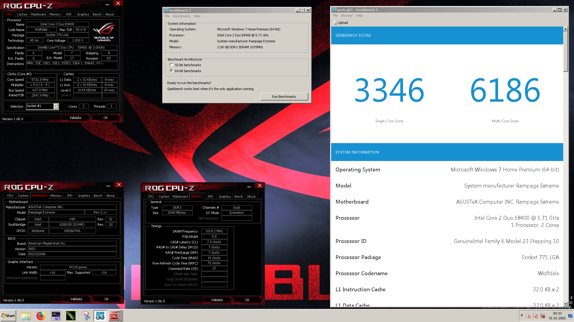Open Help menu in Geekbench 3 window
Viewport: 574px width, 322px height.
(197, 16)
